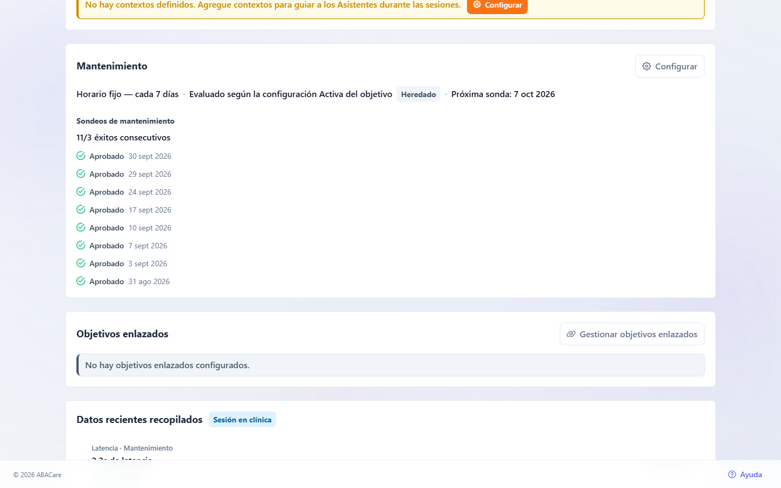This screenshot has width=781, height=488.
Task: Select the Aprobado 29 sept 2026 entry
Action: 124,174
